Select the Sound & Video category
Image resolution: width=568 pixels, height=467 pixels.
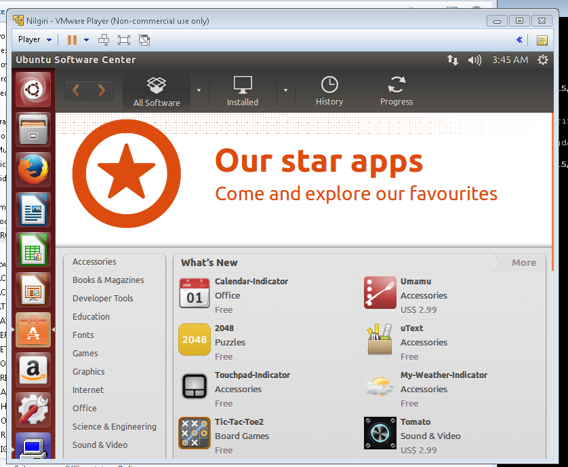(100, 445)
